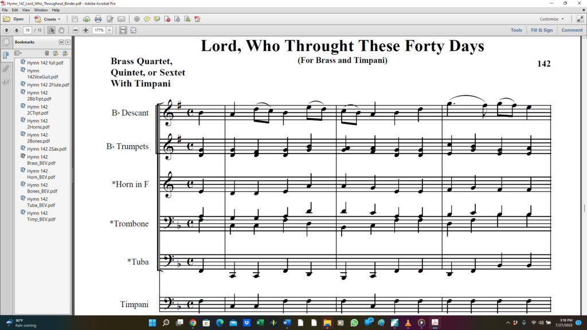Open the Window menu
This screenshot has height=330, width=587.
tap(41, 10)
